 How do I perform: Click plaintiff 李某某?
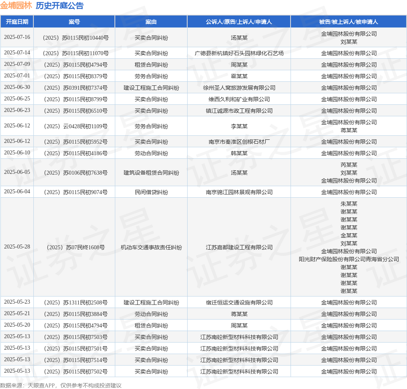pos(239,127)
